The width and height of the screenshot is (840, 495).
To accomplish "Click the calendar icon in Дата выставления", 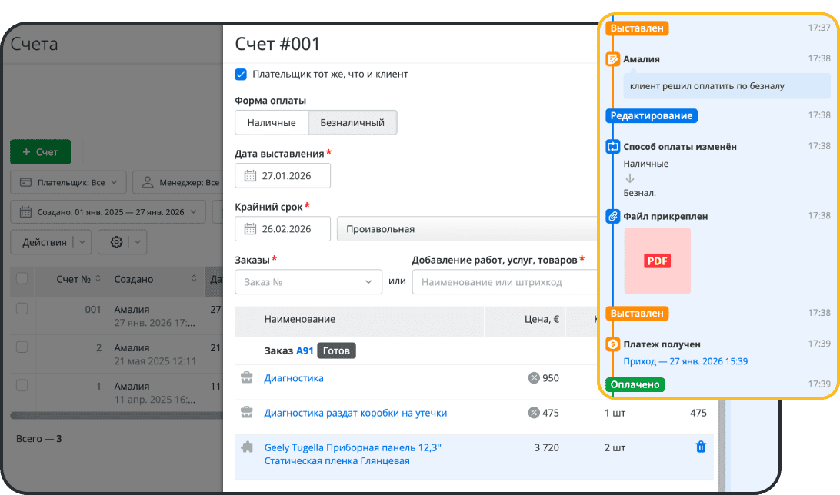I will point(250,176).
